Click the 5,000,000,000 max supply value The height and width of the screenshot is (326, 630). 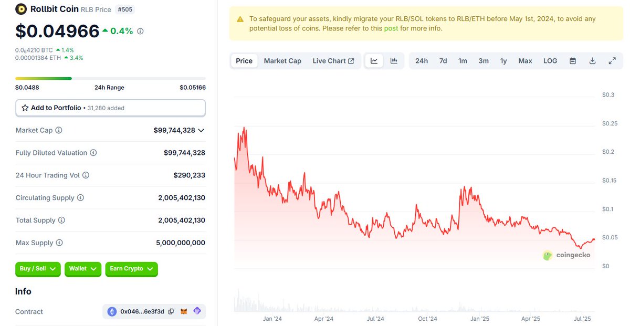point(181,243)
